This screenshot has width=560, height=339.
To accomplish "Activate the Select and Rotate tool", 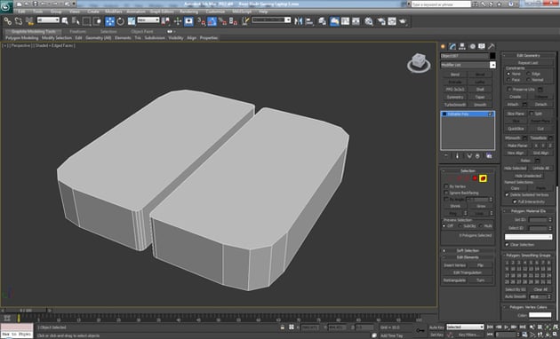I will pos(121,21).
